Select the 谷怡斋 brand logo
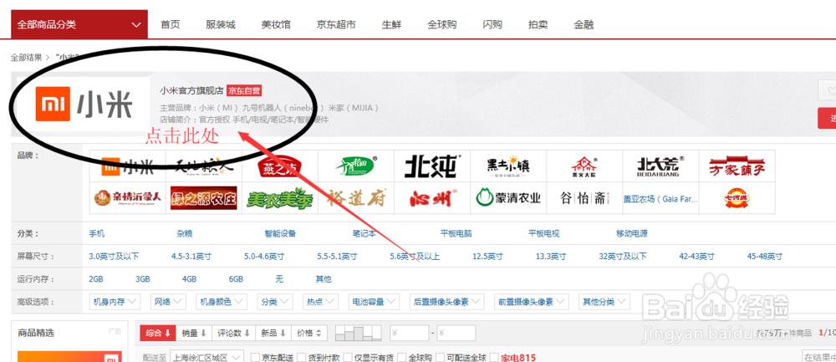This screenshot has height=362, width=836. 585,198
